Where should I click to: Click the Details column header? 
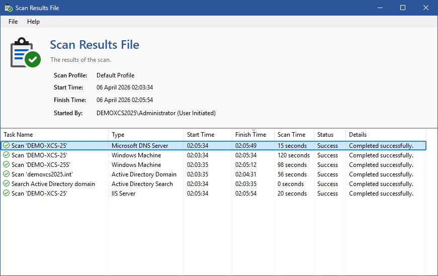pos(358,135)
